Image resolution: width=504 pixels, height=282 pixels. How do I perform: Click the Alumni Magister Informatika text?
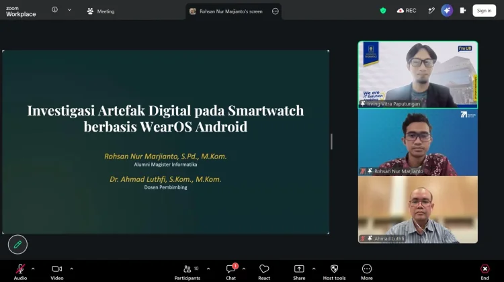165,164
